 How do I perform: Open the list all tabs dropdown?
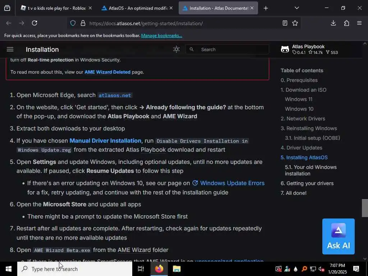[296, 8]
